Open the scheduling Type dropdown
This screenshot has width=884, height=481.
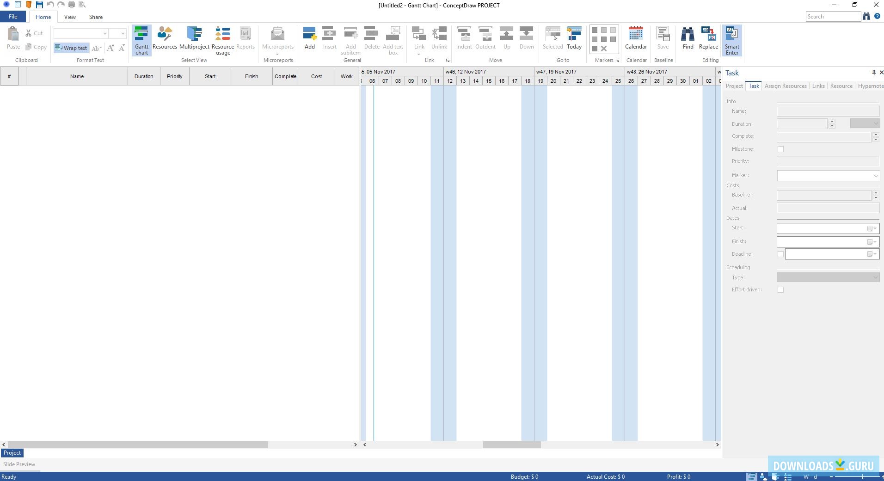click(828, 277)
